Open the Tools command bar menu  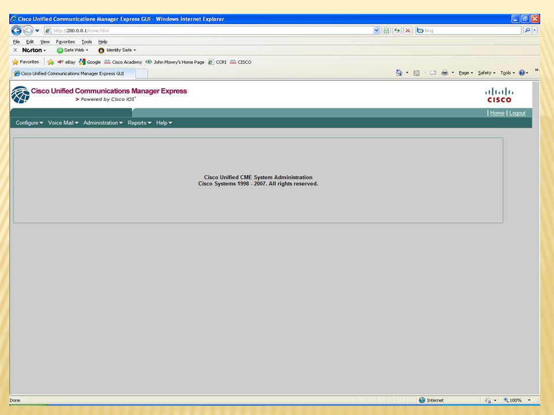pos(508,73)
